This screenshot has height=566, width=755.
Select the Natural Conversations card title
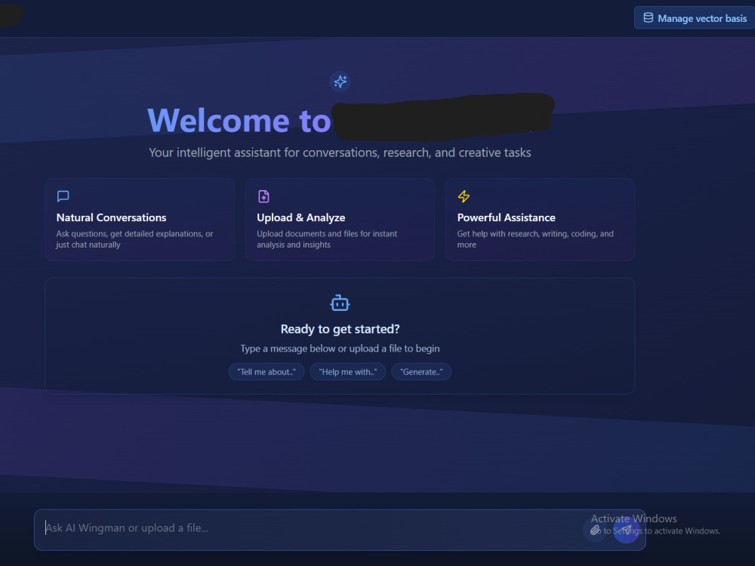[111, 217]
